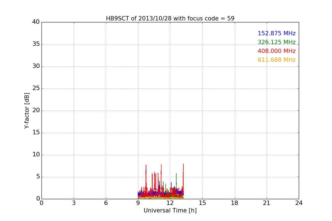Screen dimensions: 332x221
Task: Click the y-axis tick label 30
Action: point(36,66)
